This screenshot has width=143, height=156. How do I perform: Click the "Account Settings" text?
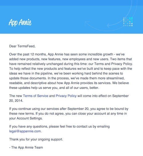pyautogui.click(x=29, y=118)
